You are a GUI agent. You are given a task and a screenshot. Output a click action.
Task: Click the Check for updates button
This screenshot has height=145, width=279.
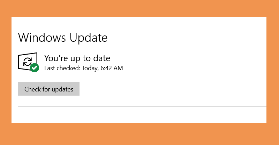(49, 89)
